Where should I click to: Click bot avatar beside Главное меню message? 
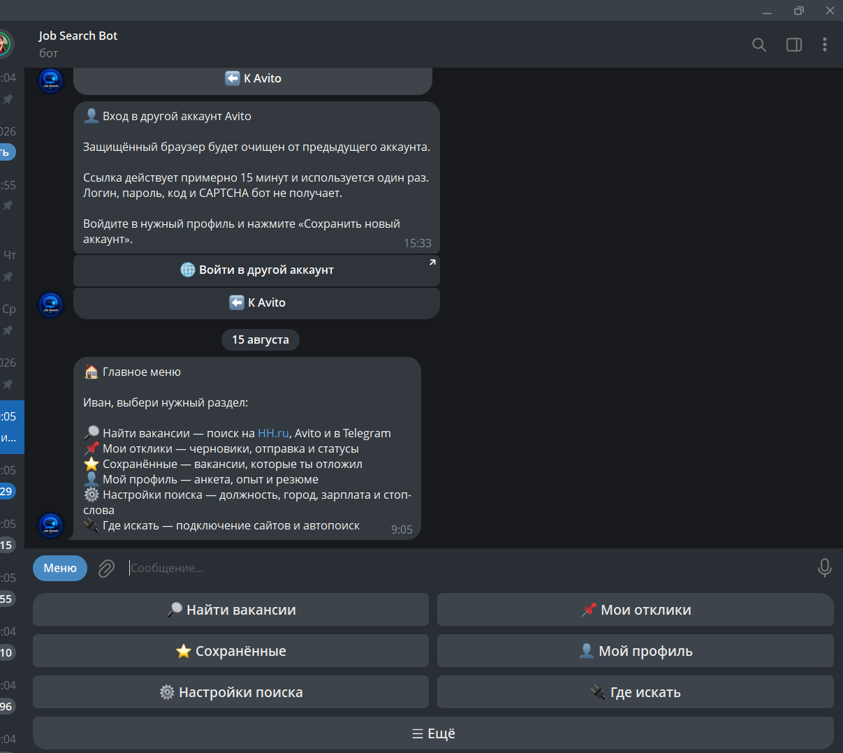pos(50,526)
